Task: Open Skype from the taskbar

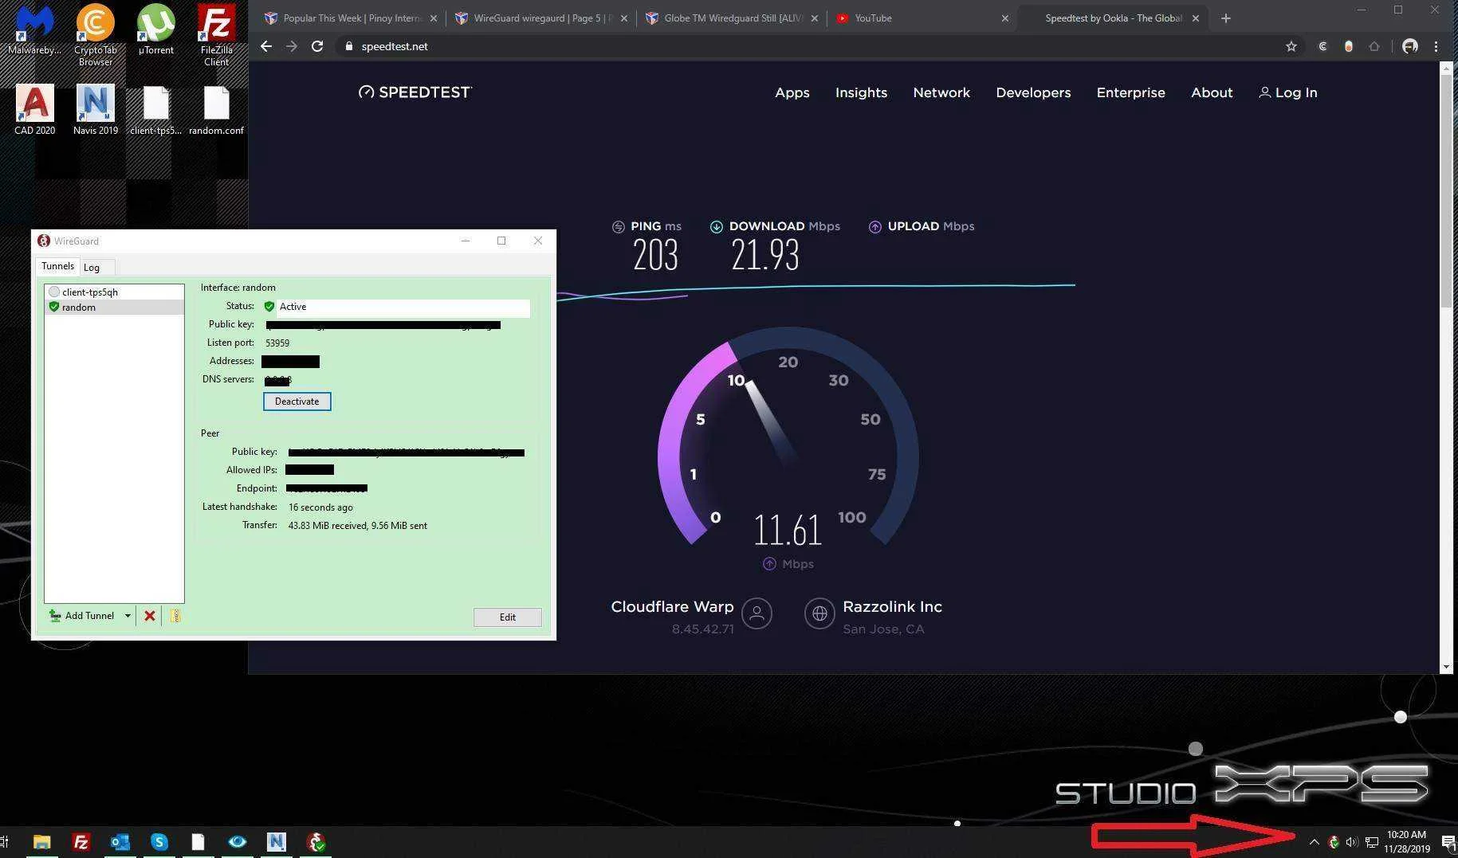Action: [159, 842]
